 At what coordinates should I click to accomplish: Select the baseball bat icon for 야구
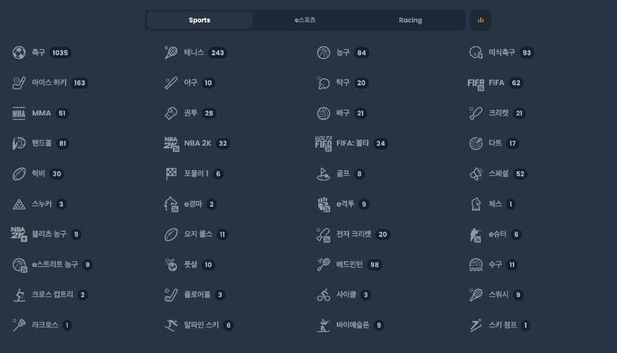(171, 83)
